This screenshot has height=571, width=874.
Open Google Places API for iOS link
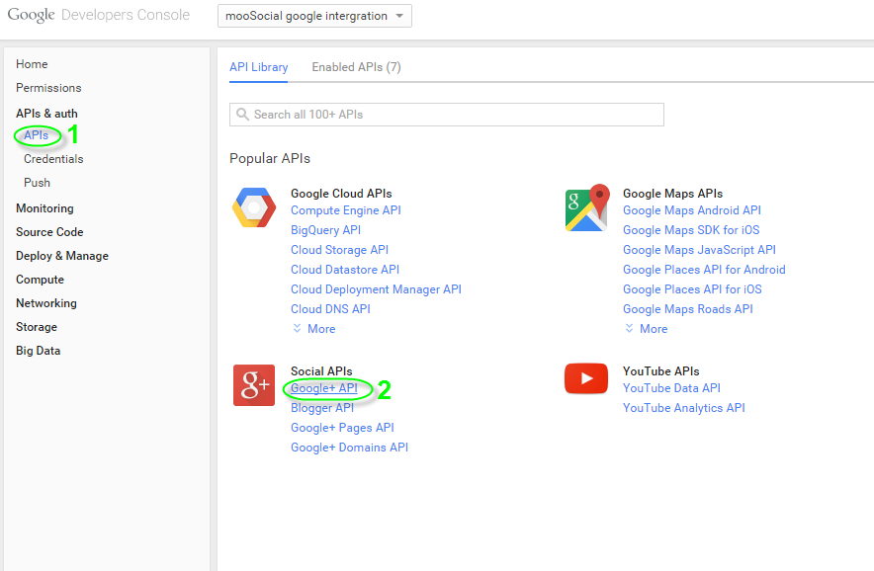(x=692, y=289)
